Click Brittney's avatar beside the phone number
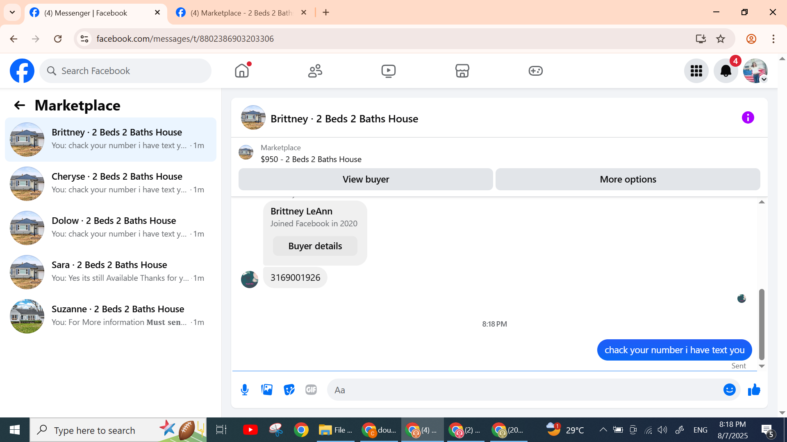The height and width of the screenshot is (442, 787). [x=250, y=279]
